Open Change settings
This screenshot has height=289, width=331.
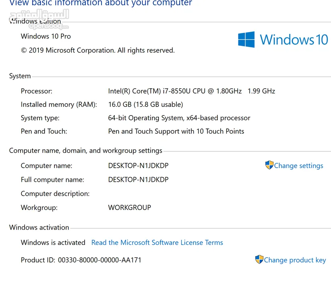click(x=299, y=165)
